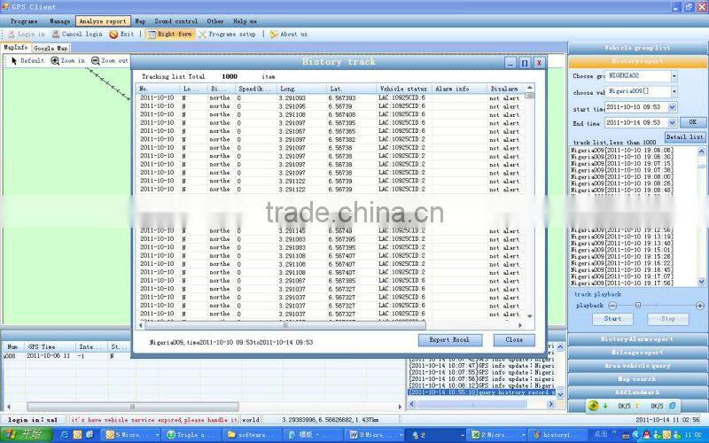Image resolution: width=709 pixels, height=443 pixels.
Task: Click the IE icon in speed widget
Action: tap(673, 406)
